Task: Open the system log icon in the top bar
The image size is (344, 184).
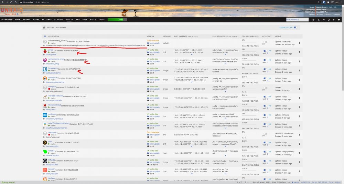Action: point(334,20)
